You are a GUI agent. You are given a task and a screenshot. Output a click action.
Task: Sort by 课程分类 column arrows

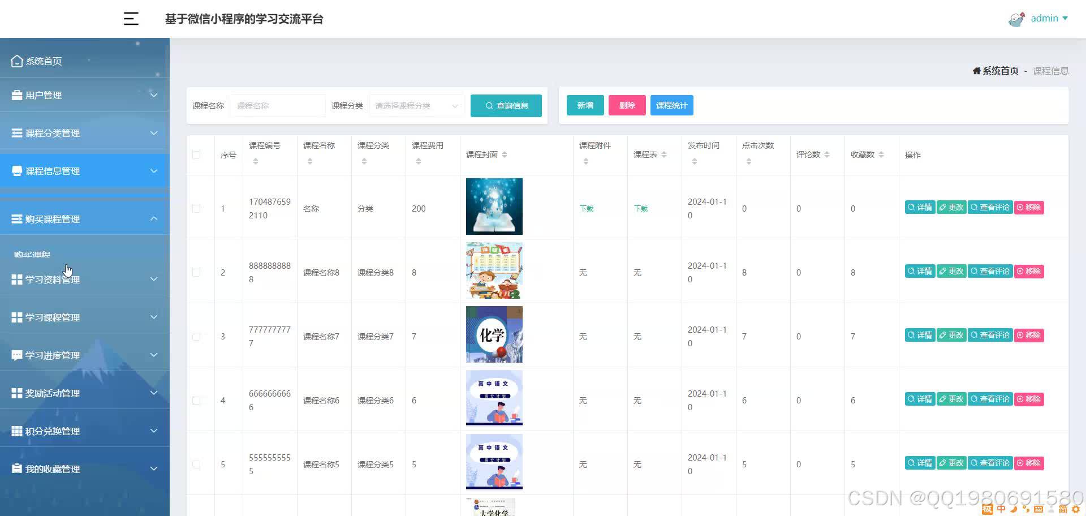tap(364, 162)
